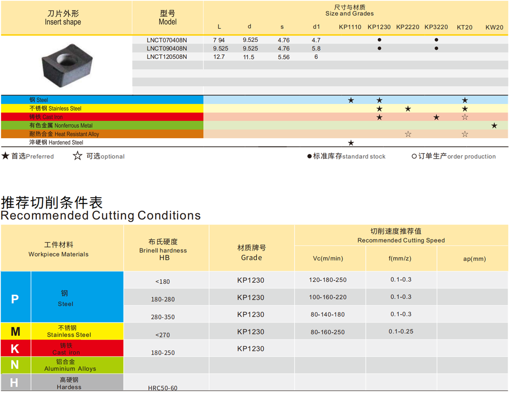Click the LNCT120508N model name
509x407 pixels.
pos(167,57)
